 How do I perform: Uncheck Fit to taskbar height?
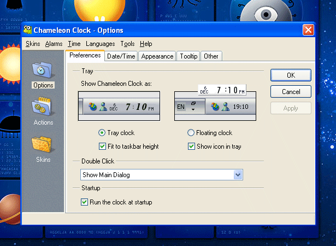[x=102, y=147]
